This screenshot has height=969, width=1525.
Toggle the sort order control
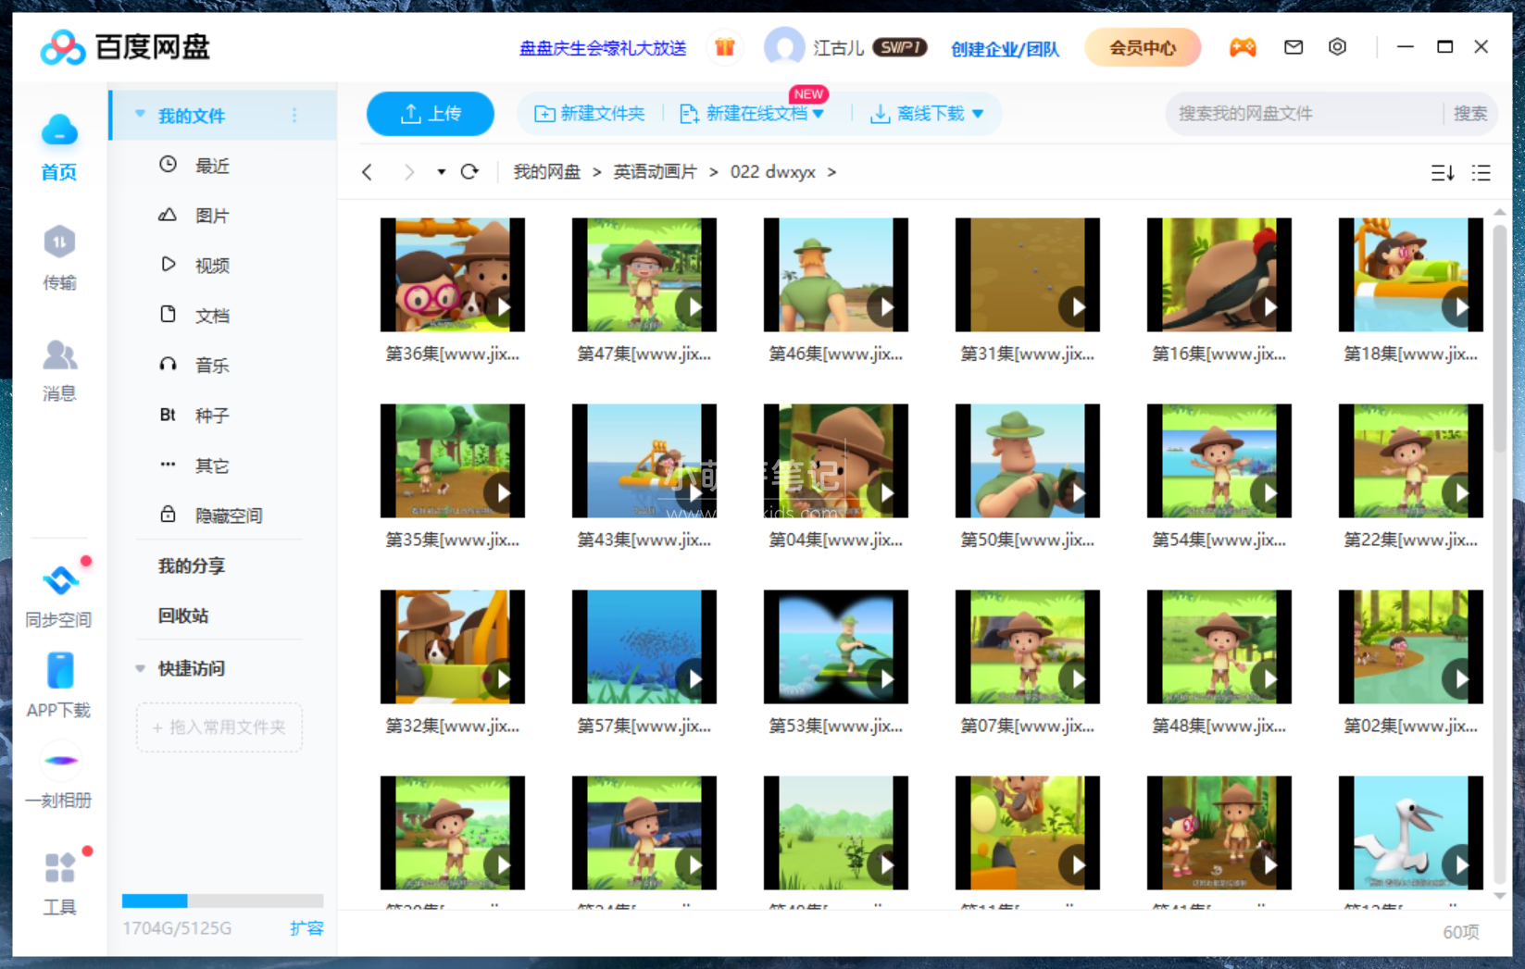coord(1441,172)
